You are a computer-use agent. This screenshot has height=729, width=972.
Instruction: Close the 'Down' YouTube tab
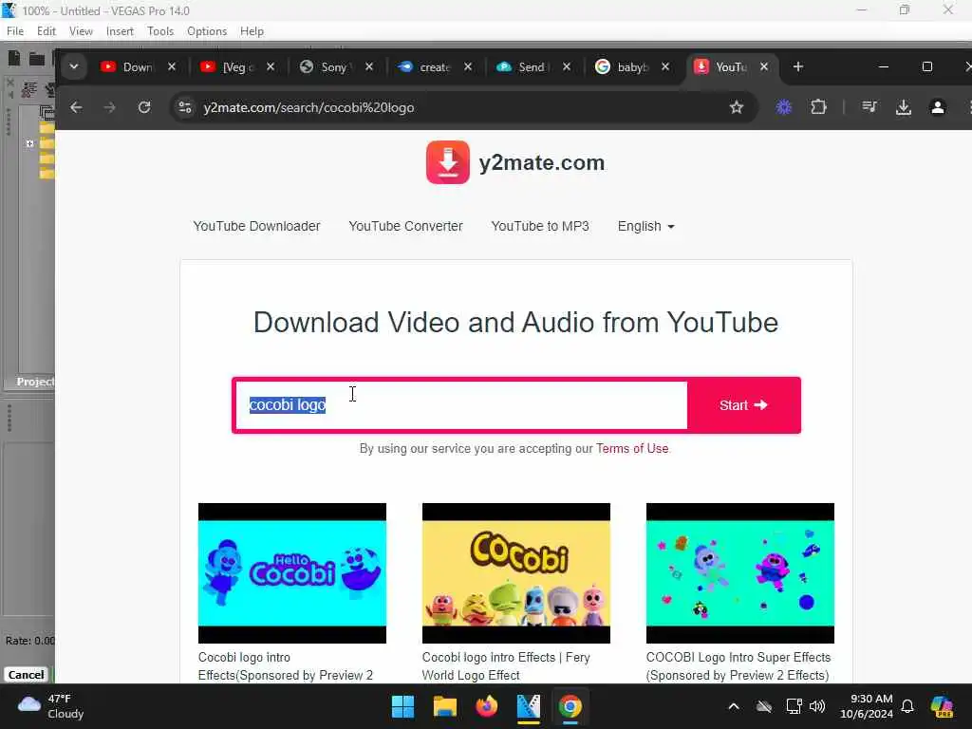pyautogui.click(x=172, y=66)
